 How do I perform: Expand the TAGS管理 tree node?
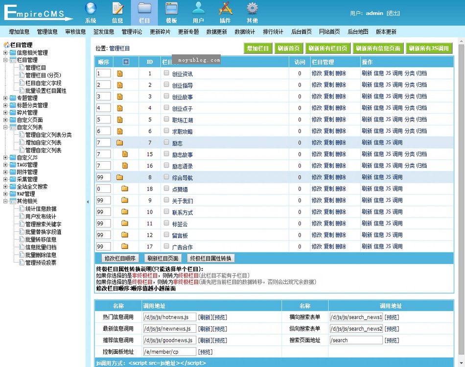[5, 165]
